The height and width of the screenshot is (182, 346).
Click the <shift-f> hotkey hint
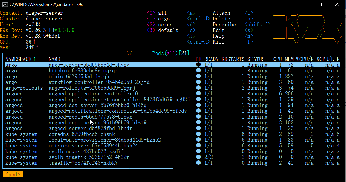coord(258,25)
